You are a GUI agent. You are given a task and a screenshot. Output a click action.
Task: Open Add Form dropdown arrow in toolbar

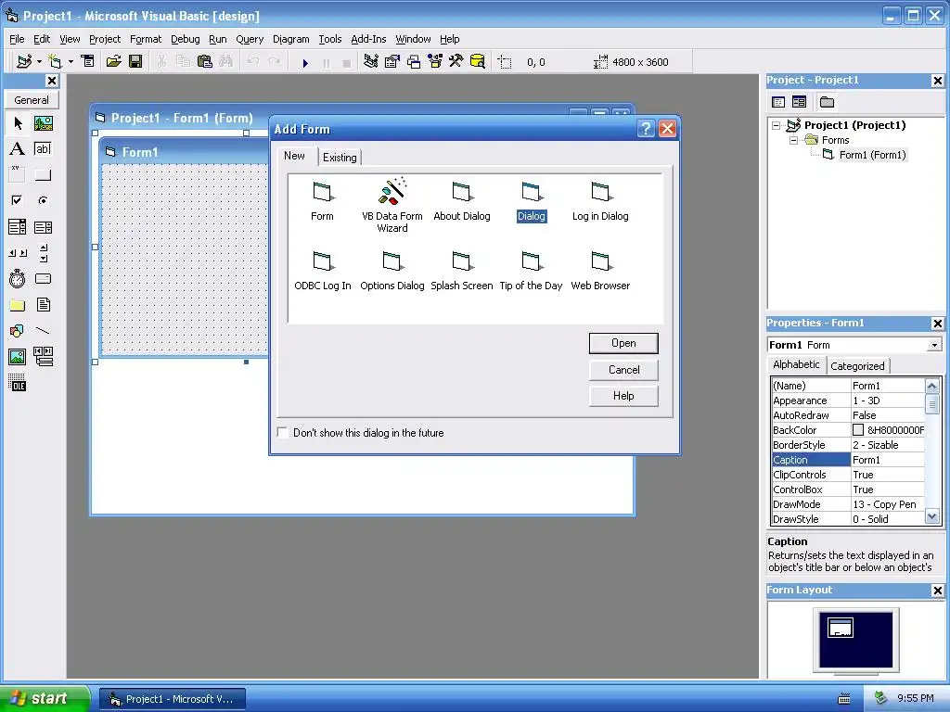coord(71,62)
